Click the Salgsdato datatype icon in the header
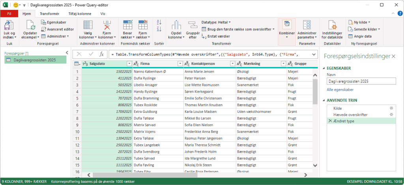This screenshot has width=404, height=185. coord(85,64)
